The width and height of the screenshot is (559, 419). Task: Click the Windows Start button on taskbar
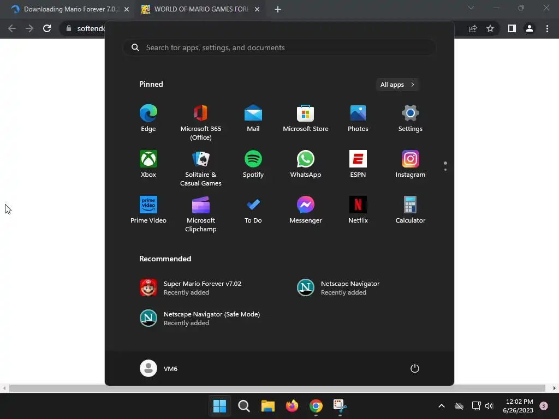[x=219, y=406]
